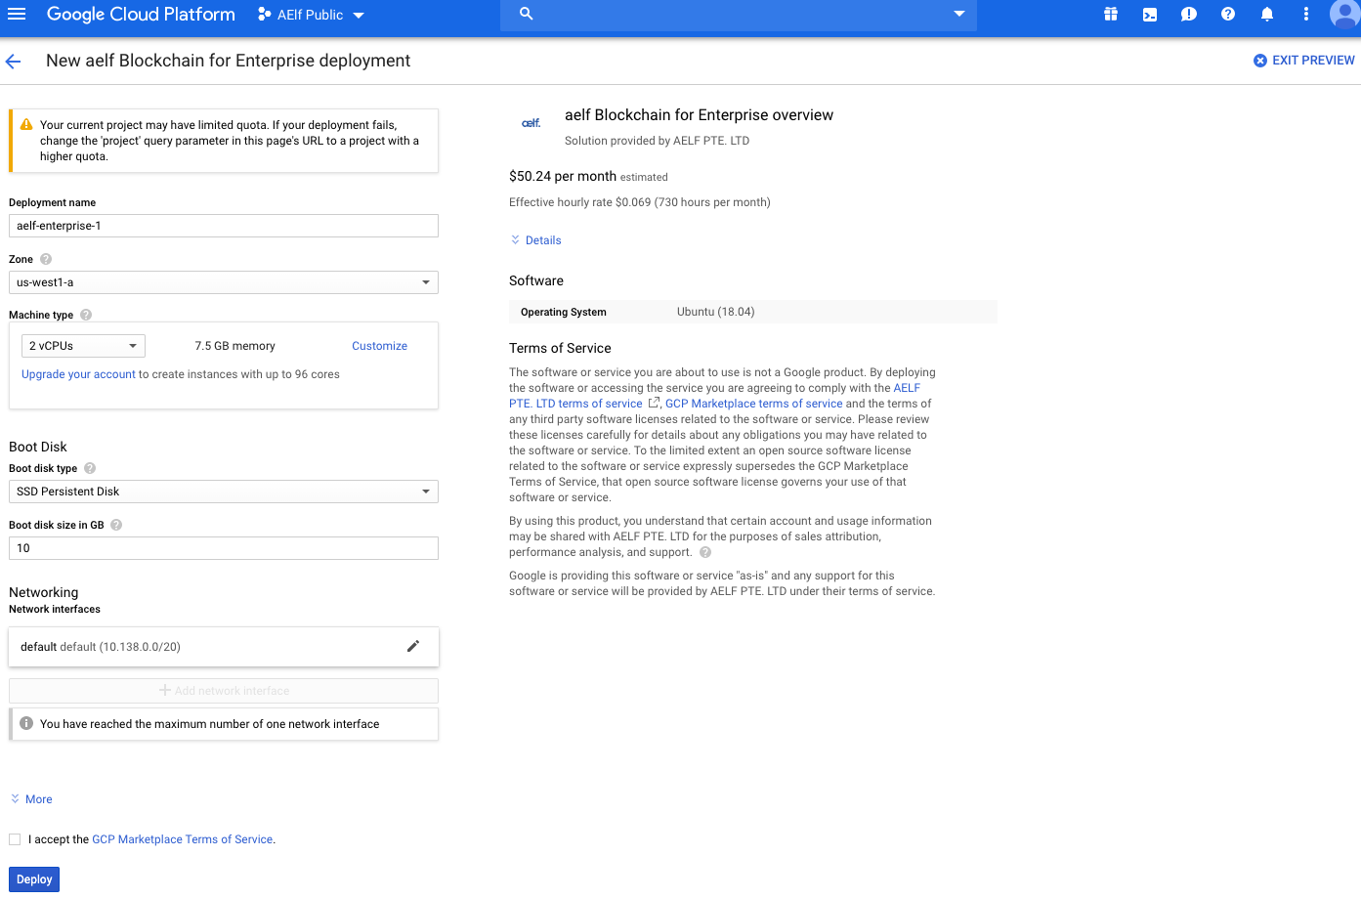The height and width of the screenshot is (899, 1361).
Task: Open the Zone us-west1-a dropdown
Action: [224, 282]
